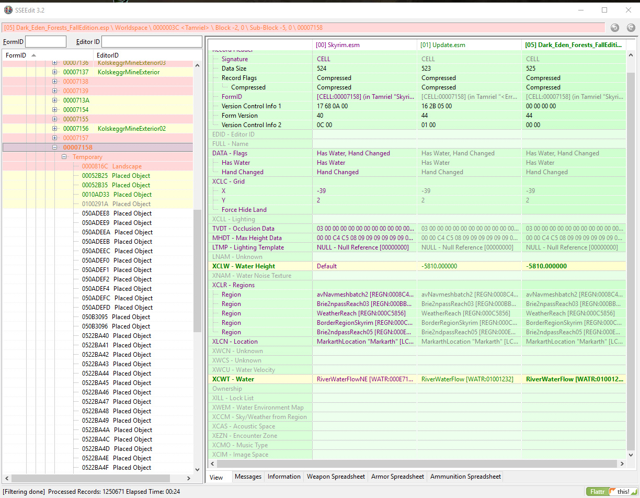
Task: Collapse the Temporary group node
Action: pos(64,157)
